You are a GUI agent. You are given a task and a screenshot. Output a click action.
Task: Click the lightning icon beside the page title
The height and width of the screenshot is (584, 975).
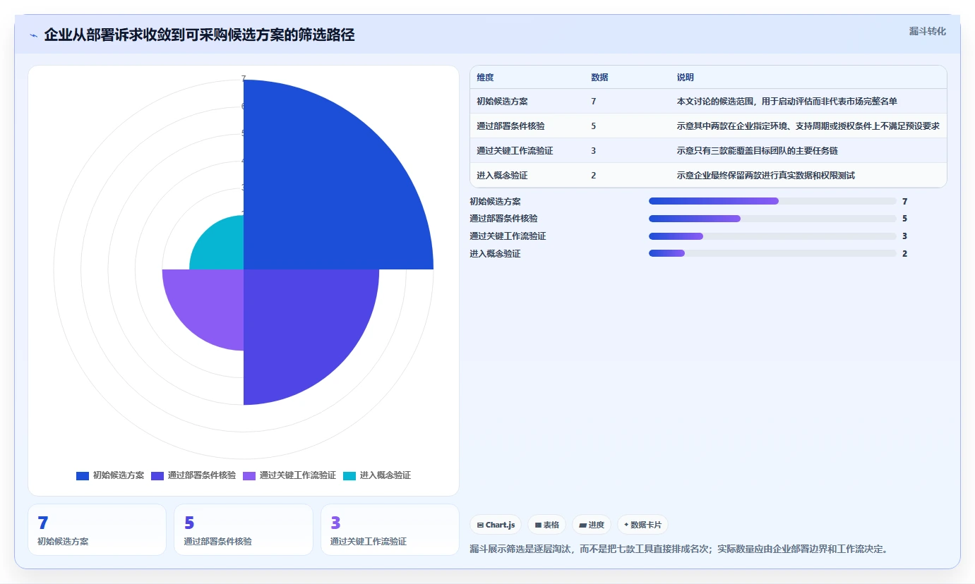[x=33, y=35]
